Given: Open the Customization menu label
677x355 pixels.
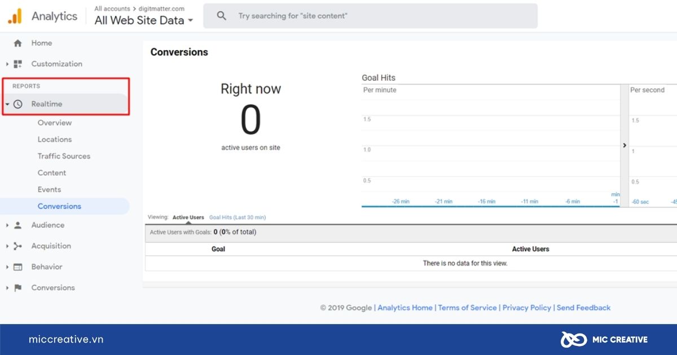Looking at the screenshot, I should click(56, 64).
